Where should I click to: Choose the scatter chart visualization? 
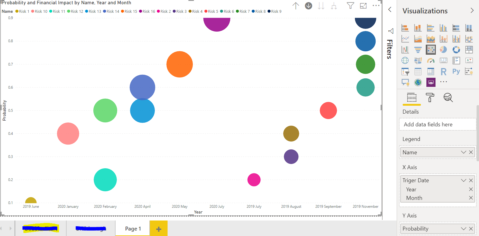pos(431,50)
